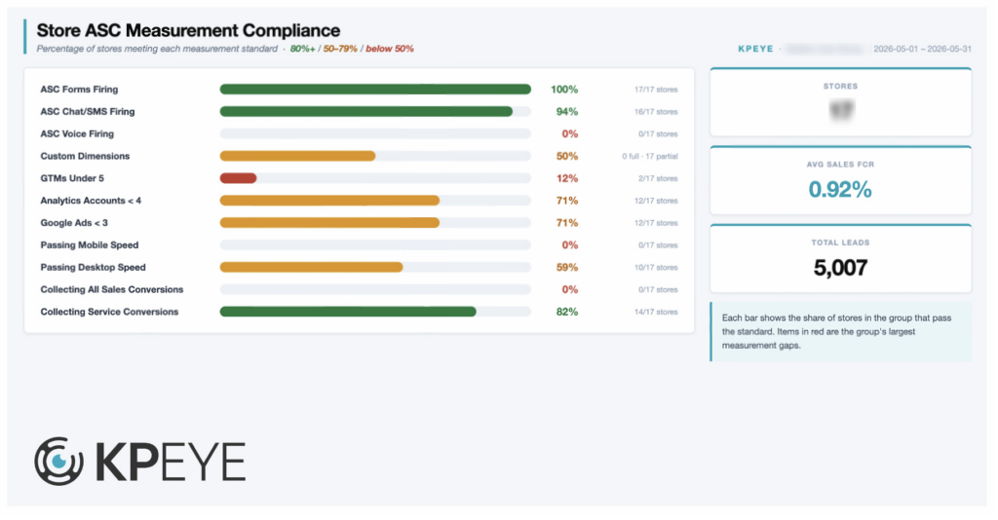The height and width of the screenshot is (520, 998).
Task: Click the KPEYE eye logo icon
Action: 58,462
